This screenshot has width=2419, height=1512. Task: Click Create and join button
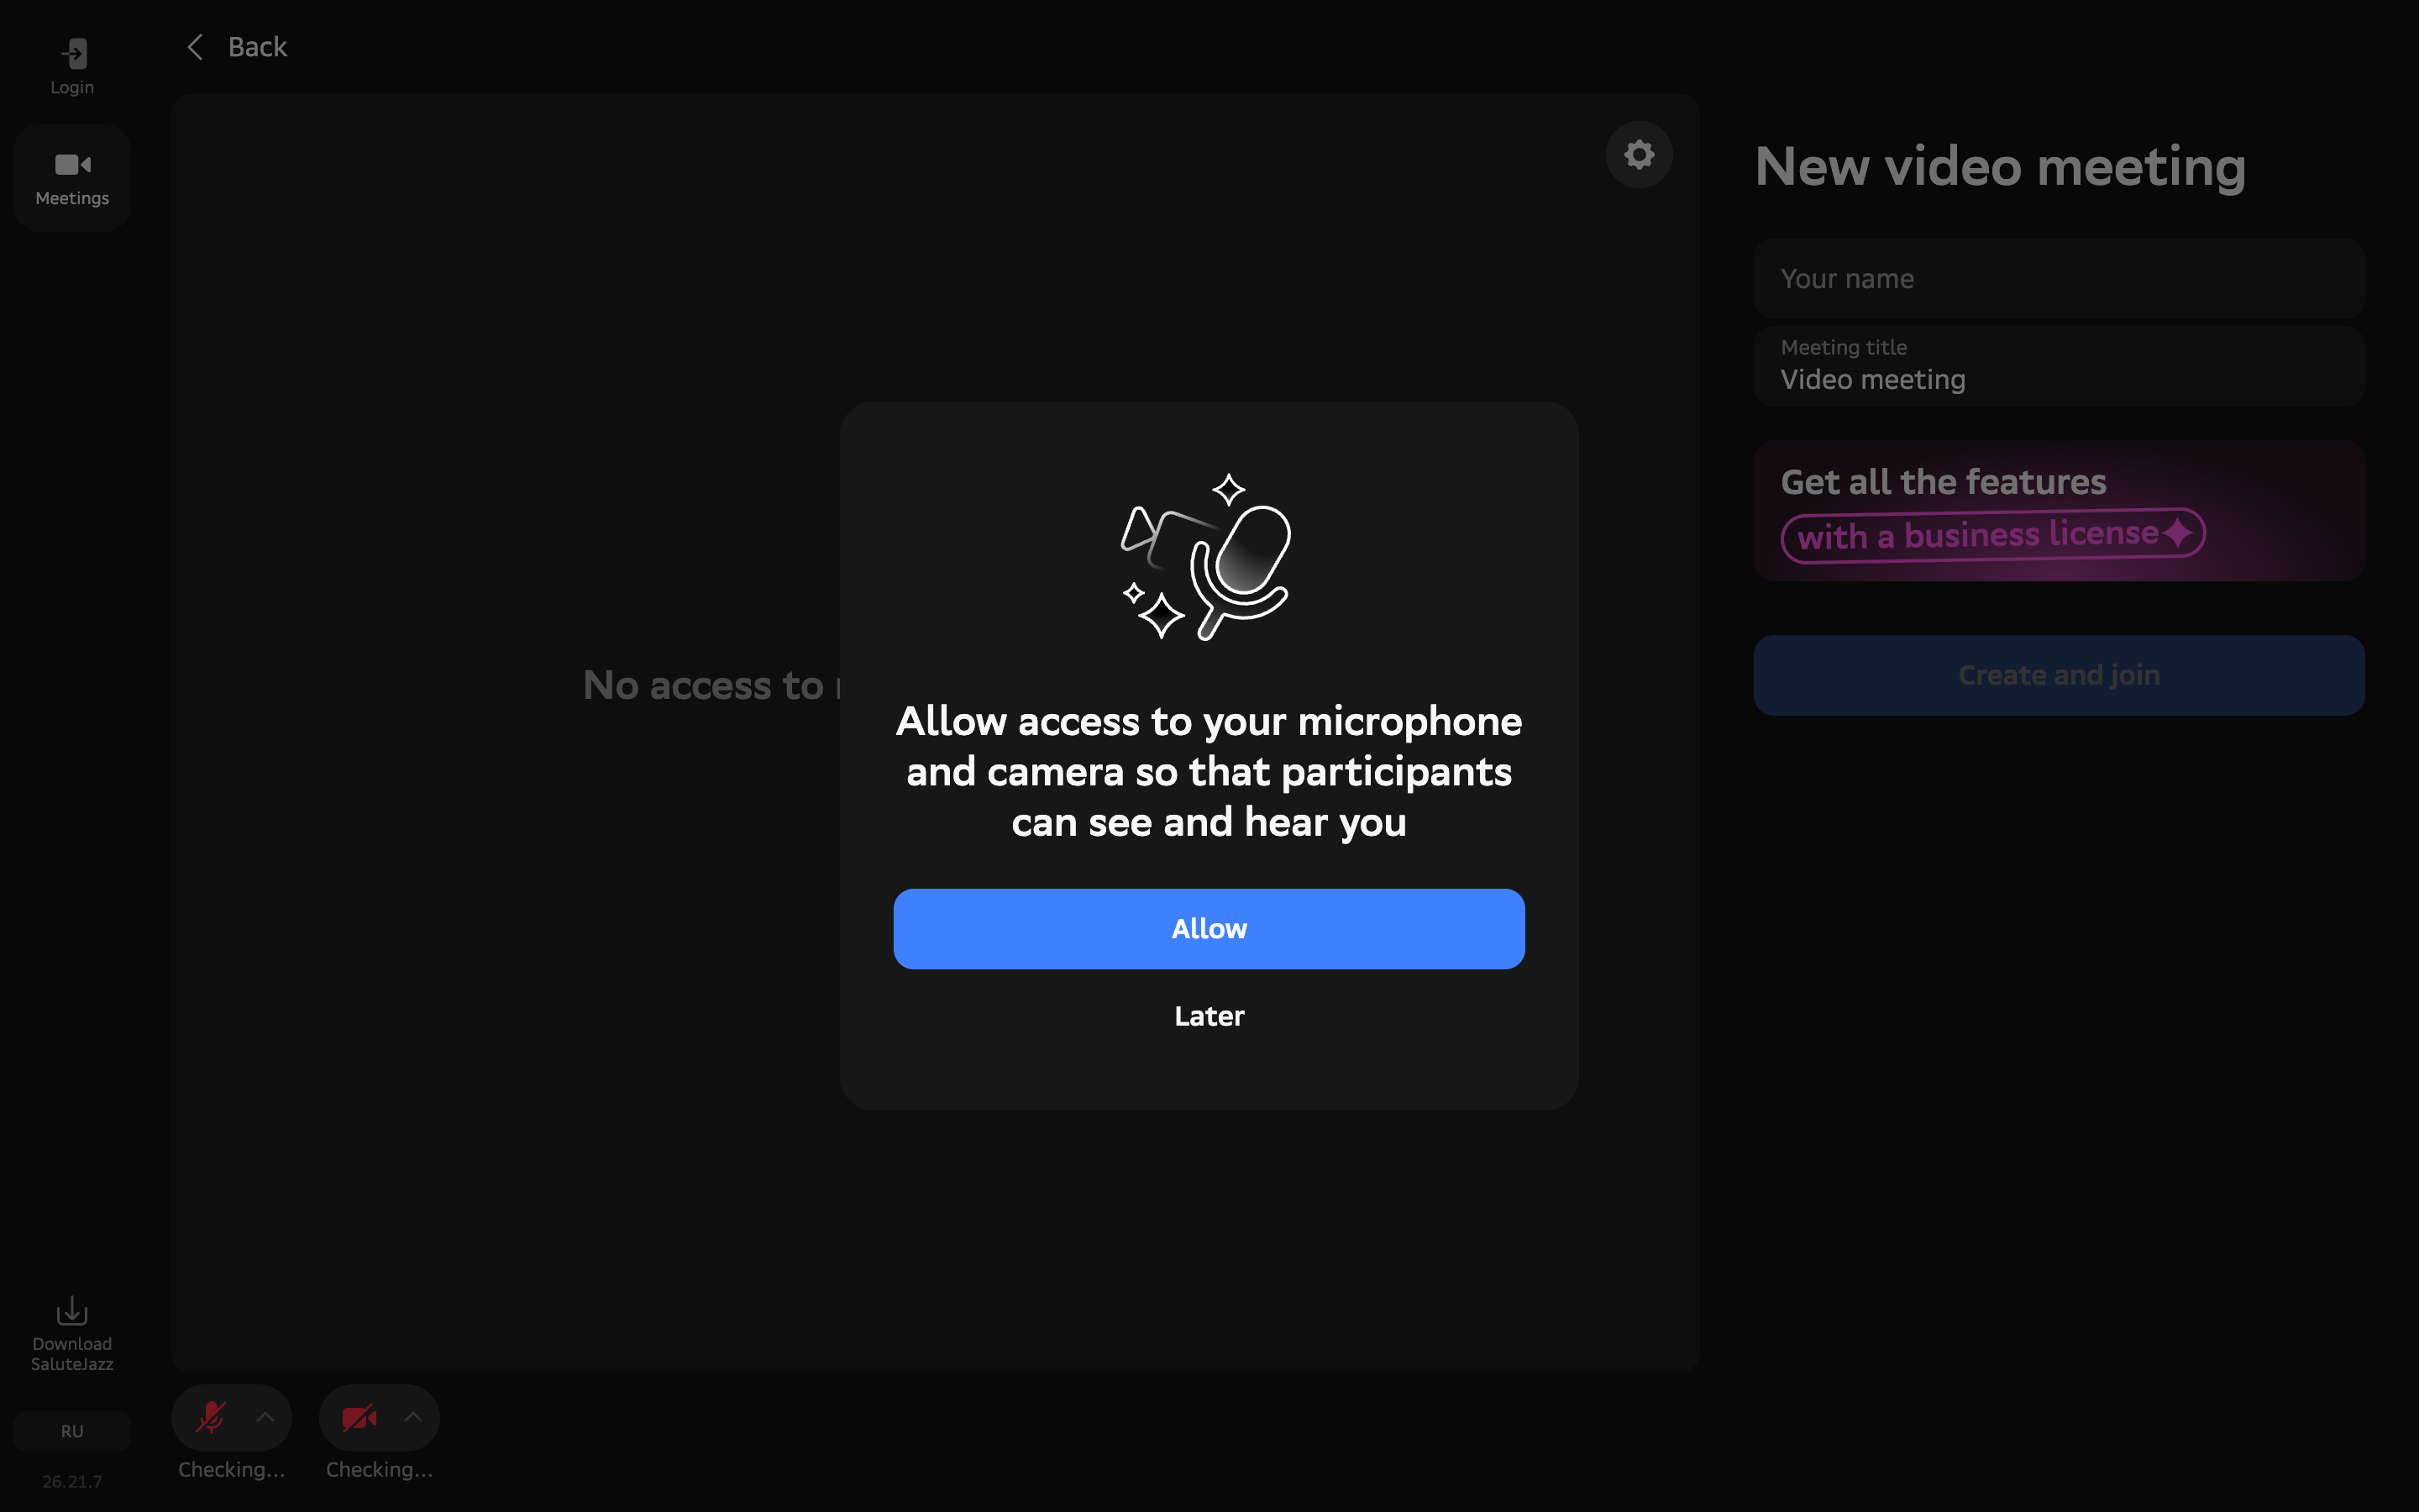click(x=2058, y=675)
